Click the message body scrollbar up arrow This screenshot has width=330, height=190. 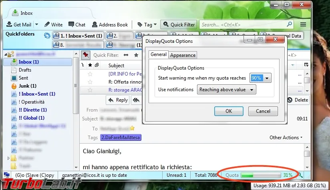(307, 147)
